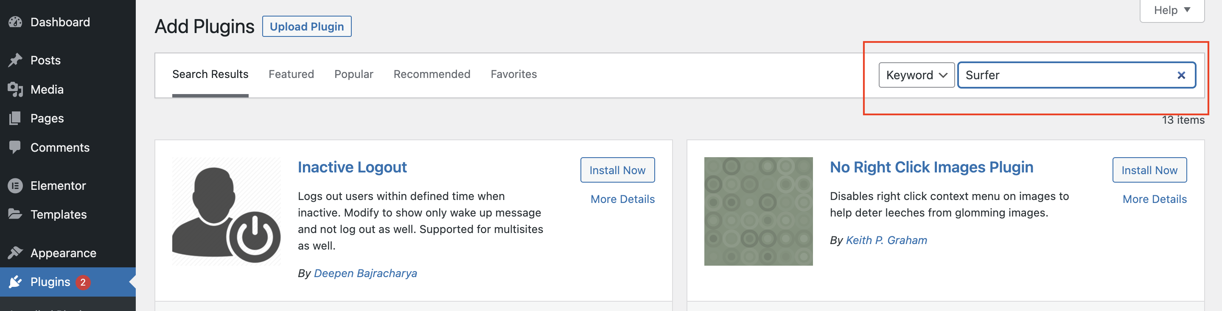1222x311 pixels.
Task: Open the Recommended plugins tab
Action: click(432, 74)
